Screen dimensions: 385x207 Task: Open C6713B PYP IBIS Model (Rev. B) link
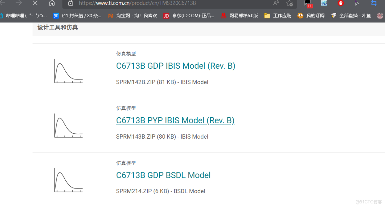tap(175, 120)
